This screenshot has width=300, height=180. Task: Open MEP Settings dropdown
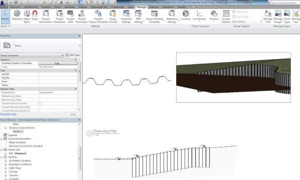[x=138, y=16]
